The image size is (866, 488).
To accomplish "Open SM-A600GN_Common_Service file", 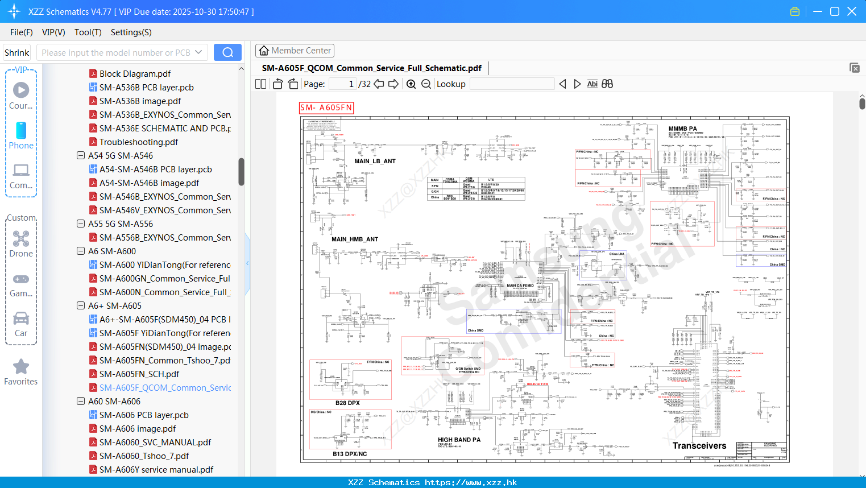I will pyautogui.click(x=160, y=278).
